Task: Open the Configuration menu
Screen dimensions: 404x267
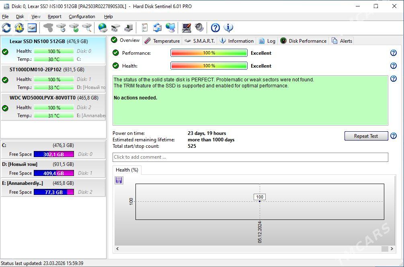Action: pos(82,17)
